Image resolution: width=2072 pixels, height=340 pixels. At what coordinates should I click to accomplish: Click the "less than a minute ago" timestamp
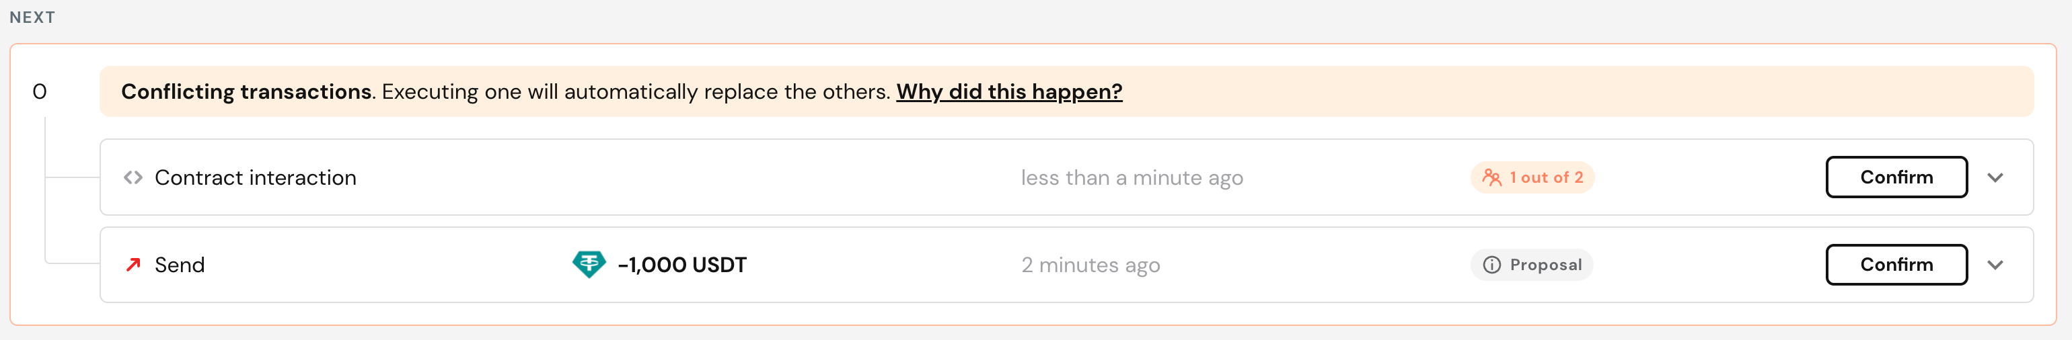(x=1132, y=177)
